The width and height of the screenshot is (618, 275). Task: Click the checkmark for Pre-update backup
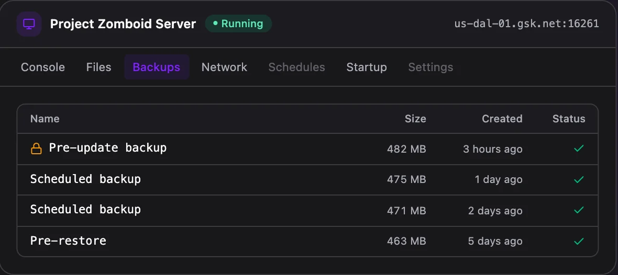pos(579,148)
